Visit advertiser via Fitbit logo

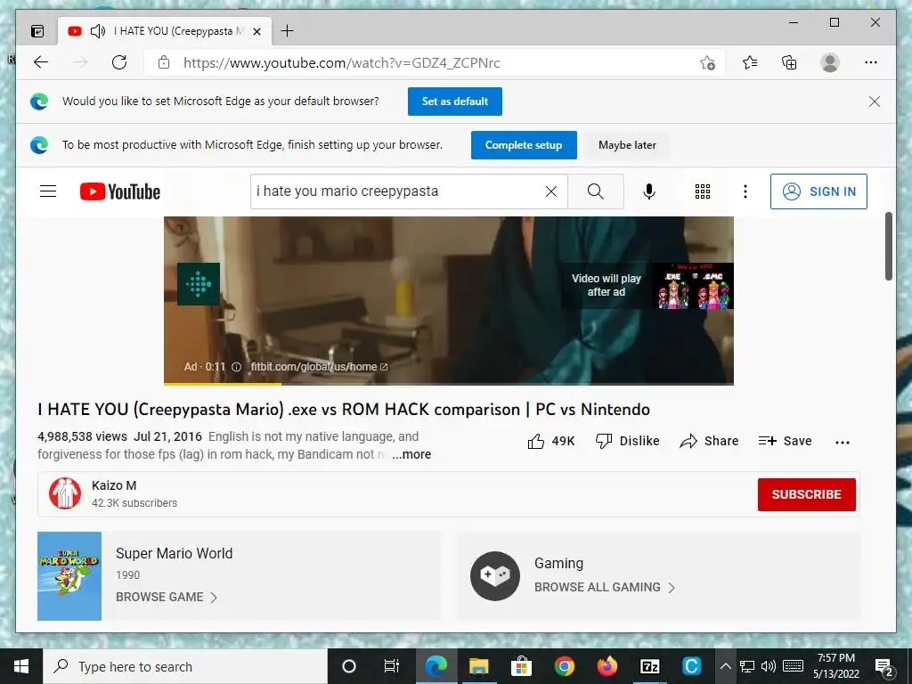point(199,284)
